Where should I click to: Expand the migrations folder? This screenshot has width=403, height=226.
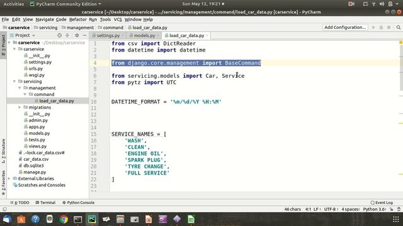pos(20,107)
